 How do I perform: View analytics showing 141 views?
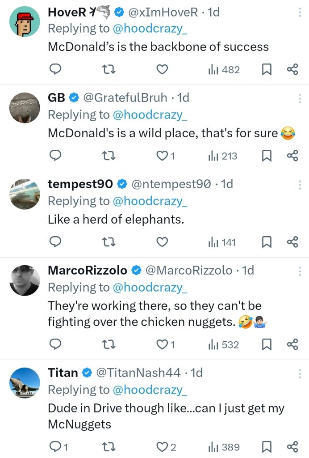click(x=222, y=242)
